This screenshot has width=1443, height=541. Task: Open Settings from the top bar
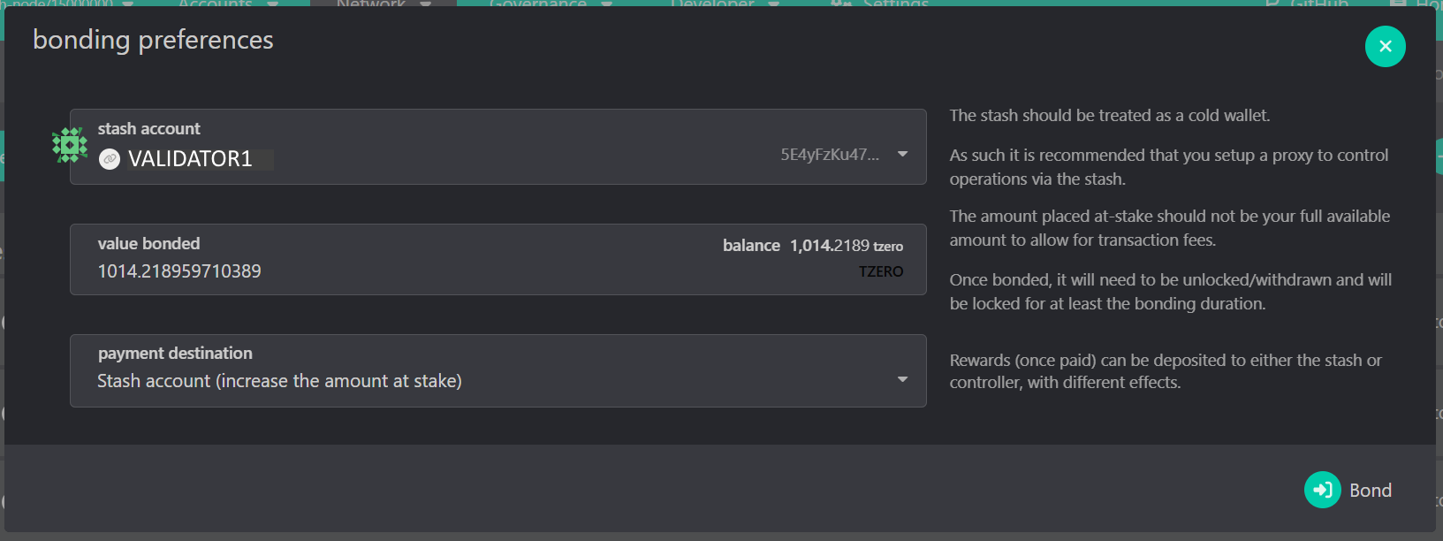894,4
